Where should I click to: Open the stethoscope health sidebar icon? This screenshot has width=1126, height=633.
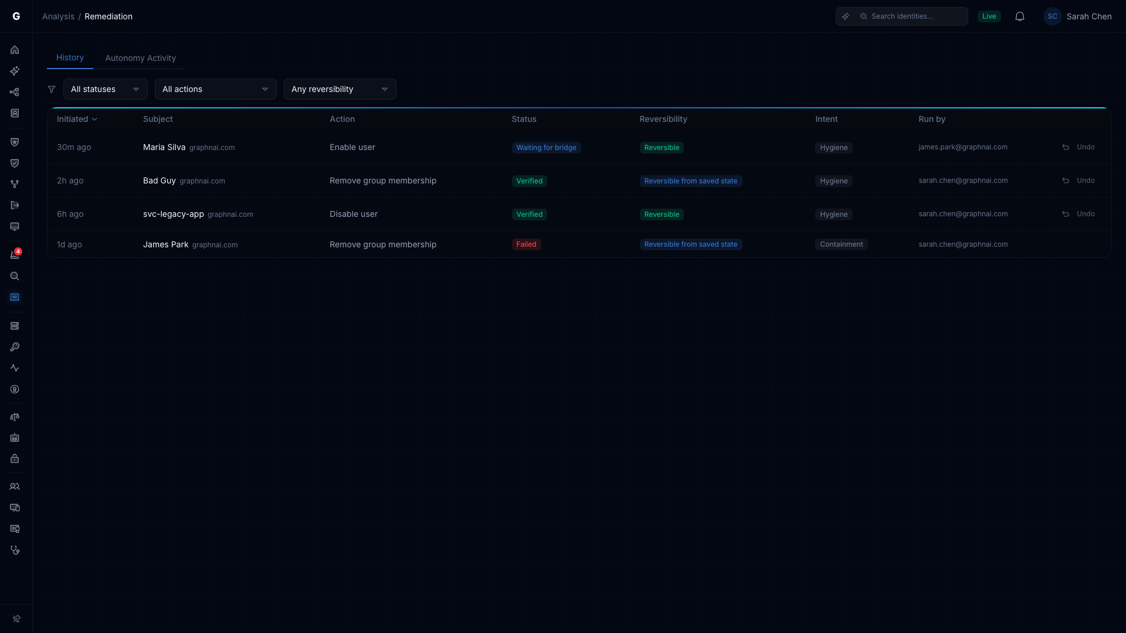pos(15,550)
